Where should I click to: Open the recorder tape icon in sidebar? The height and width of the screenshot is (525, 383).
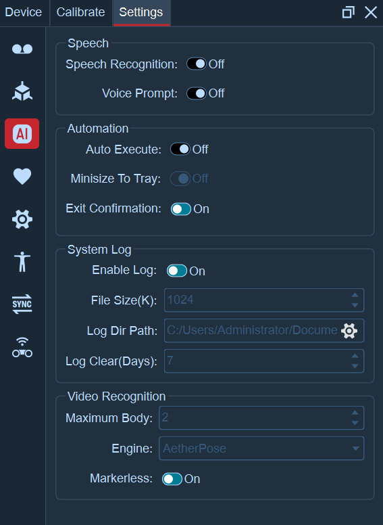click(22, 49)
